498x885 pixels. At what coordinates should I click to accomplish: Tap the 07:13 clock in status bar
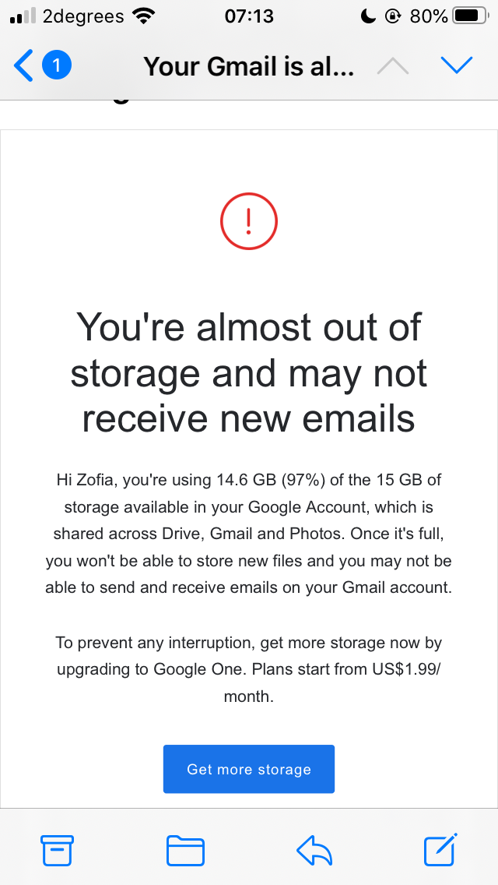[x=248, y=16]
